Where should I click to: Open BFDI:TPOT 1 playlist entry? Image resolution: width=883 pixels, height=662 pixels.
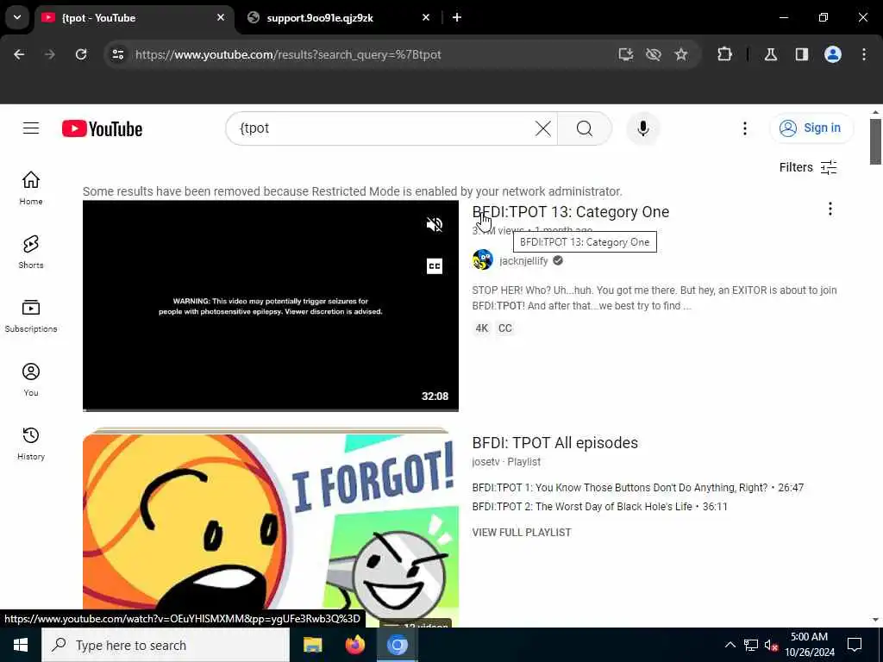coord(637,488)
